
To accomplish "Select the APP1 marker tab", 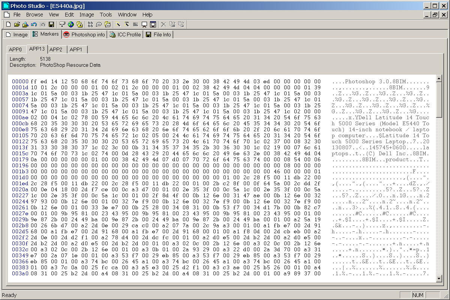I will 76,49.
